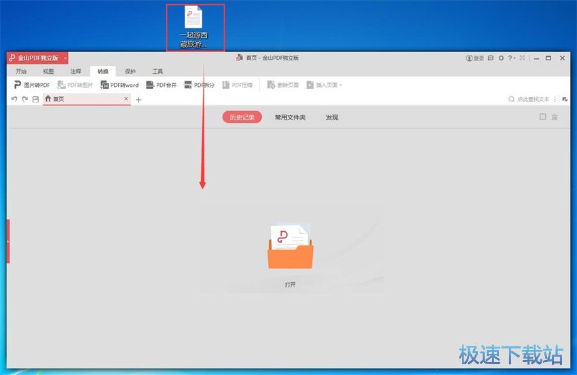Click the 删除页面 delete page tool
This screenshot has width=577, height=375.
point(282,85)
